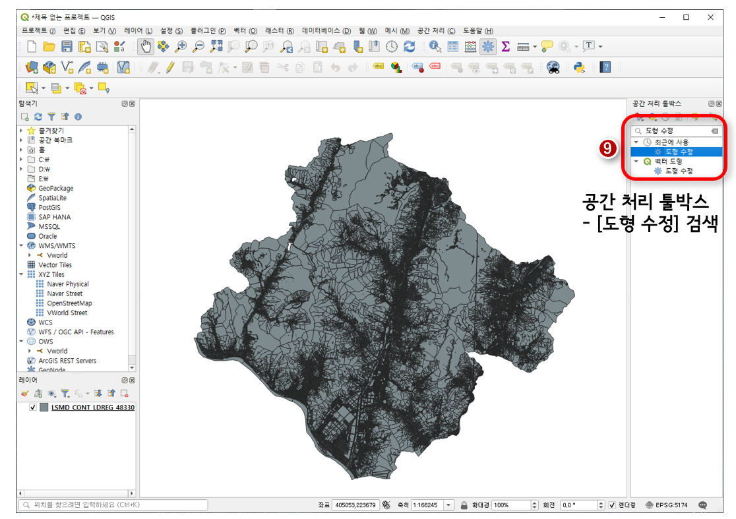
Task: Collapse the OWS node
Action: point(20,341)
